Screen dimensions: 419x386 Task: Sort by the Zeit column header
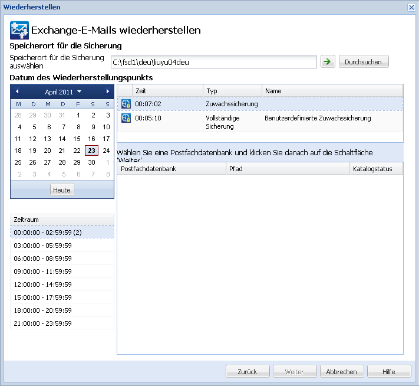pyautogui.click(x=168, y=91)
